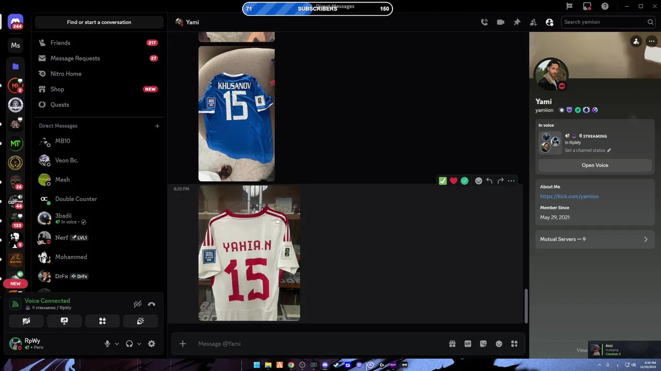Viewport: 661px width, 371px height.
Task: Deafen the headphones
Action: (129, 344)
